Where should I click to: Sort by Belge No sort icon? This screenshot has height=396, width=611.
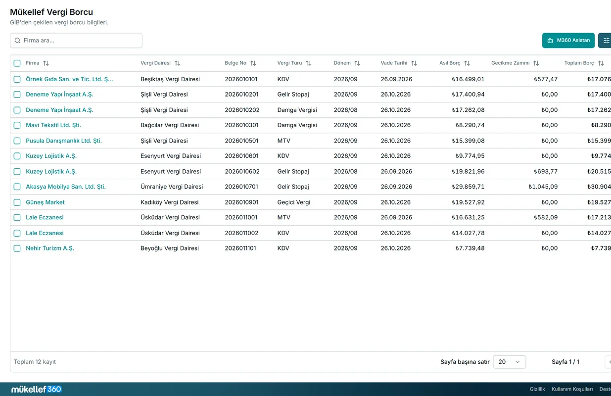click(x=253, y=63)
